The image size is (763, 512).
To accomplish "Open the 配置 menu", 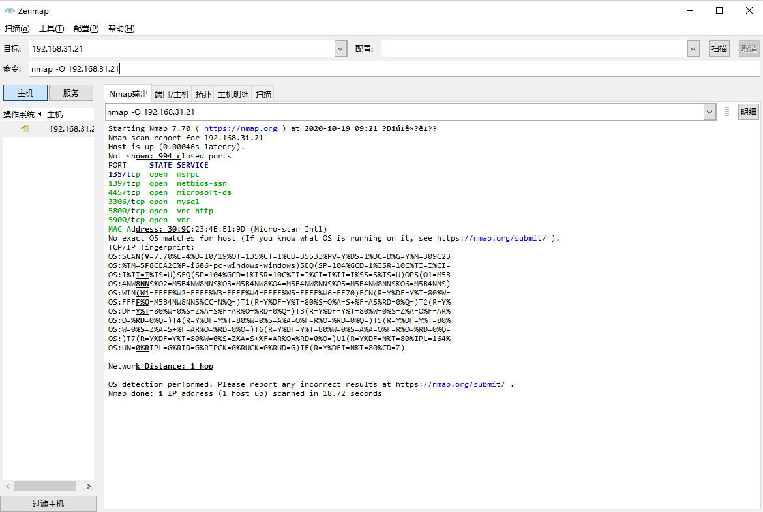I will point(86,29).
